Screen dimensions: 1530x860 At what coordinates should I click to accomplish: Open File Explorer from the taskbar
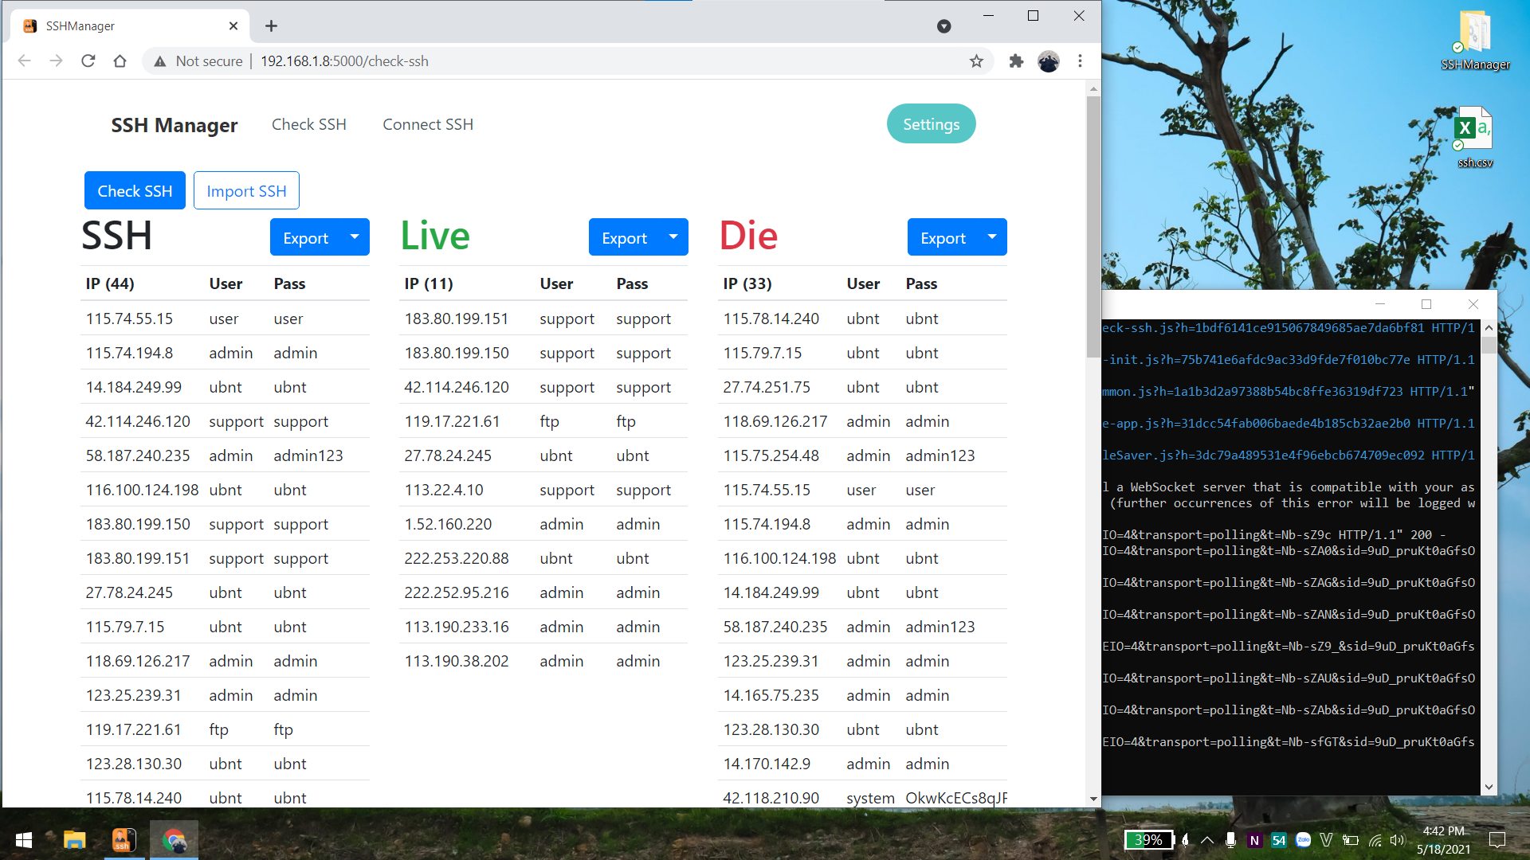tap(74, 840)
